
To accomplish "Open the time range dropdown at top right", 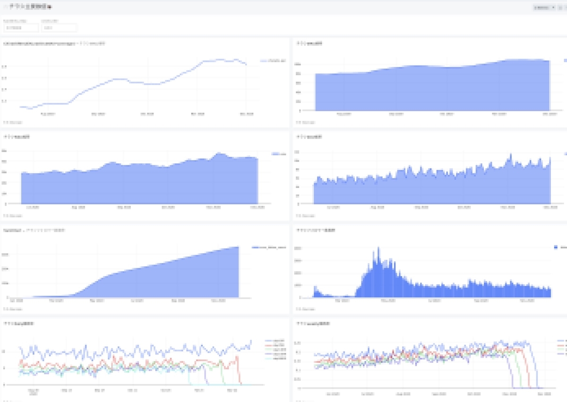I will click(544, 8).
